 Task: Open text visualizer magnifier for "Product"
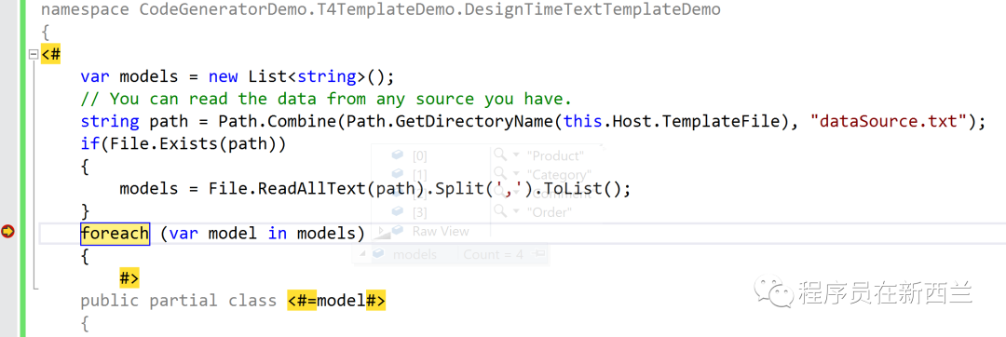[500, 155]
